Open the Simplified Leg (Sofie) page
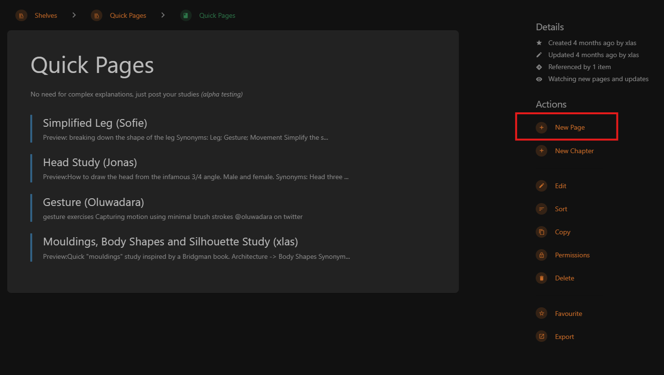664x375 pixels. (x=95, y=123)
